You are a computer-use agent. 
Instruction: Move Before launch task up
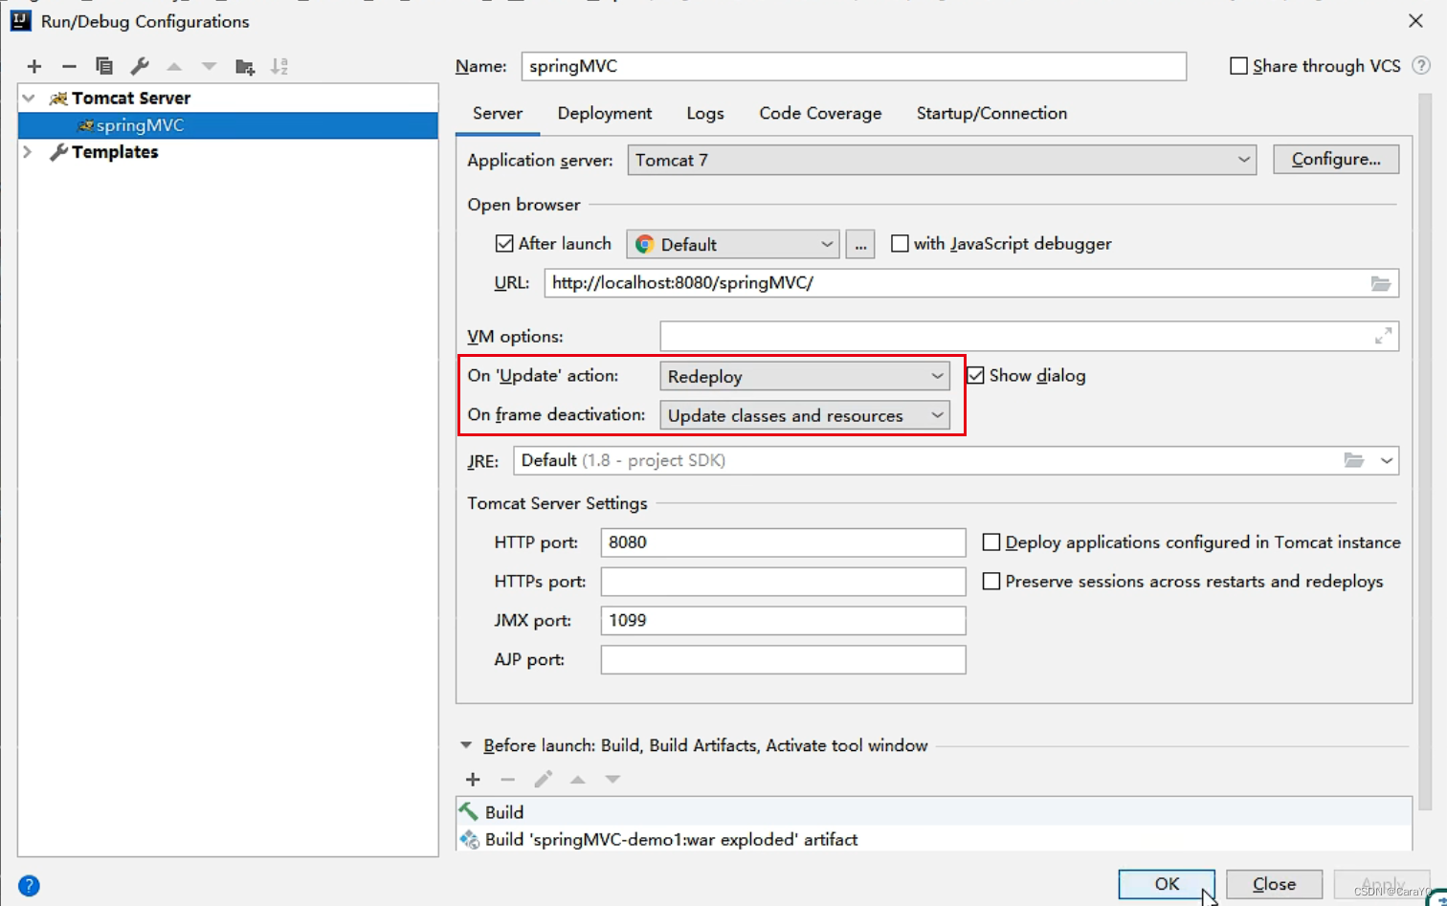(x=578, y=780)
